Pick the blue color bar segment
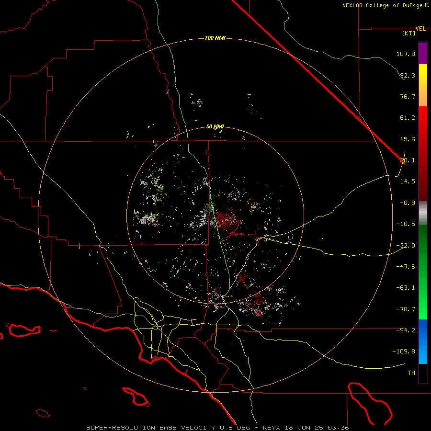The image size is (431, 431). [x=423, y=341]
